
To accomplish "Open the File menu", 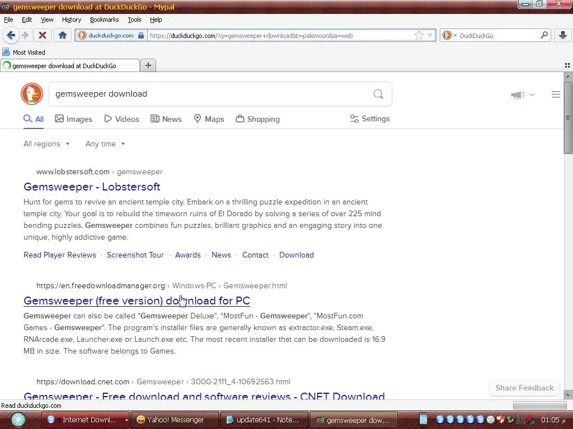I will click(x=8, y=20).
